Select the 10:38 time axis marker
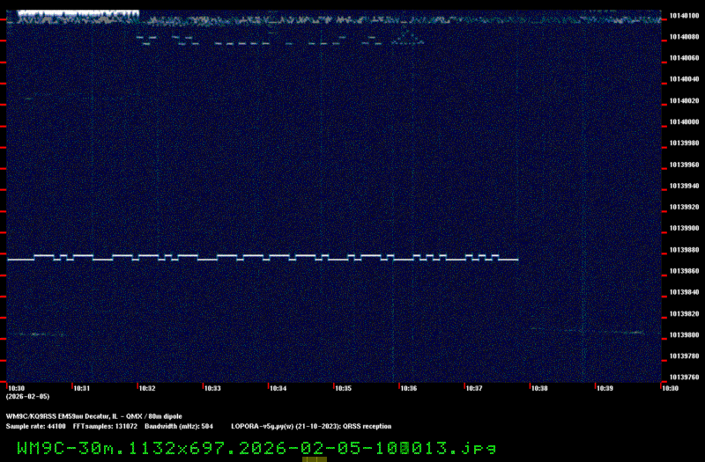Viewport: 705px width, 462px height. pos(539,388)
